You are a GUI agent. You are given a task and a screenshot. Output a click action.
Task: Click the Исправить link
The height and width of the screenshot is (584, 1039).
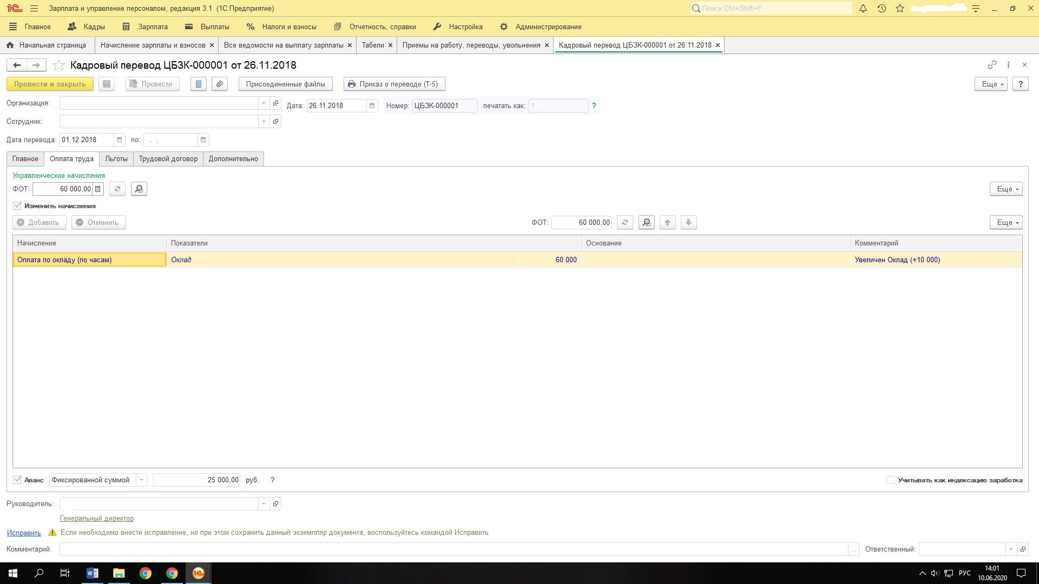pyautogui.click(x=24, y=533)
